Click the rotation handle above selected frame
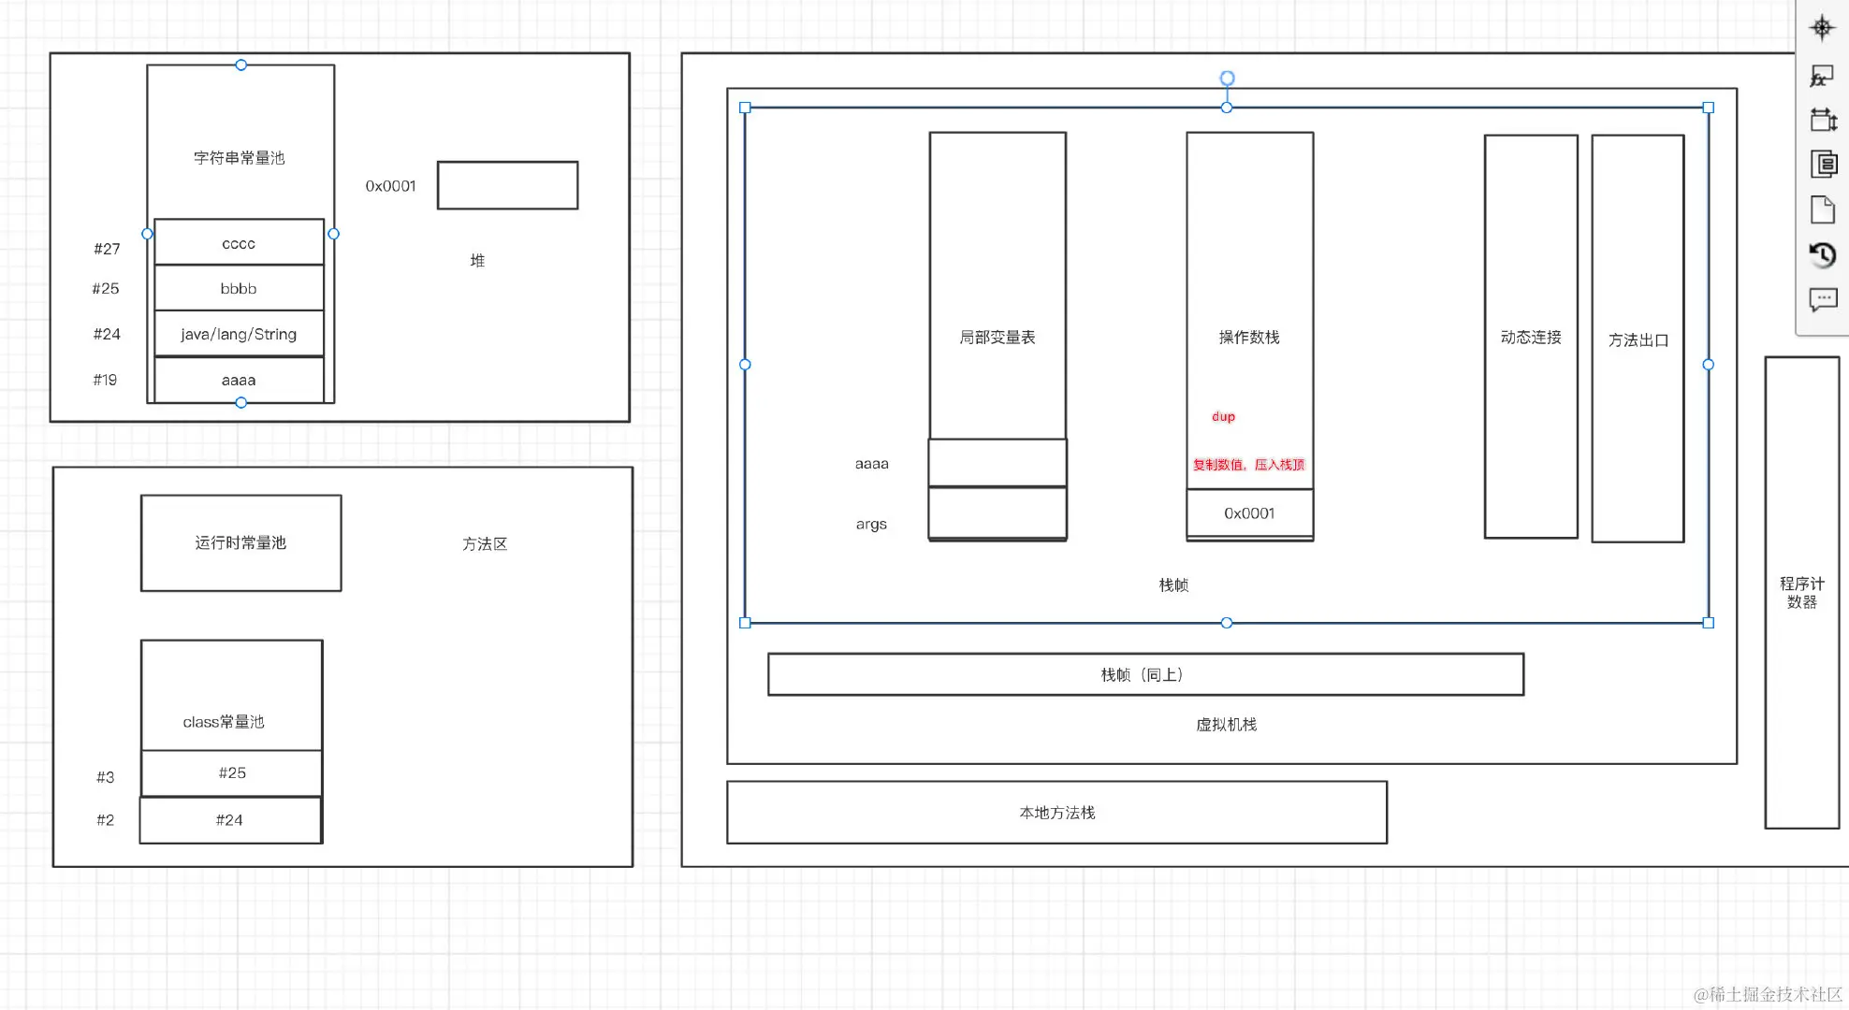The height and width of the screenshot is (1010, 1849). 1227,79
